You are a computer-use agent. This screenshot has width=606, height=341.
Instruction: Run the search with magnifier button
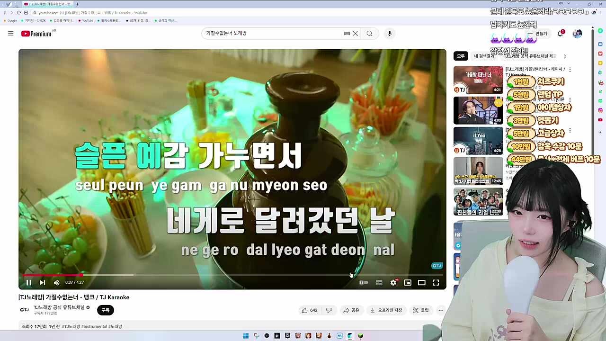point(369,33)
